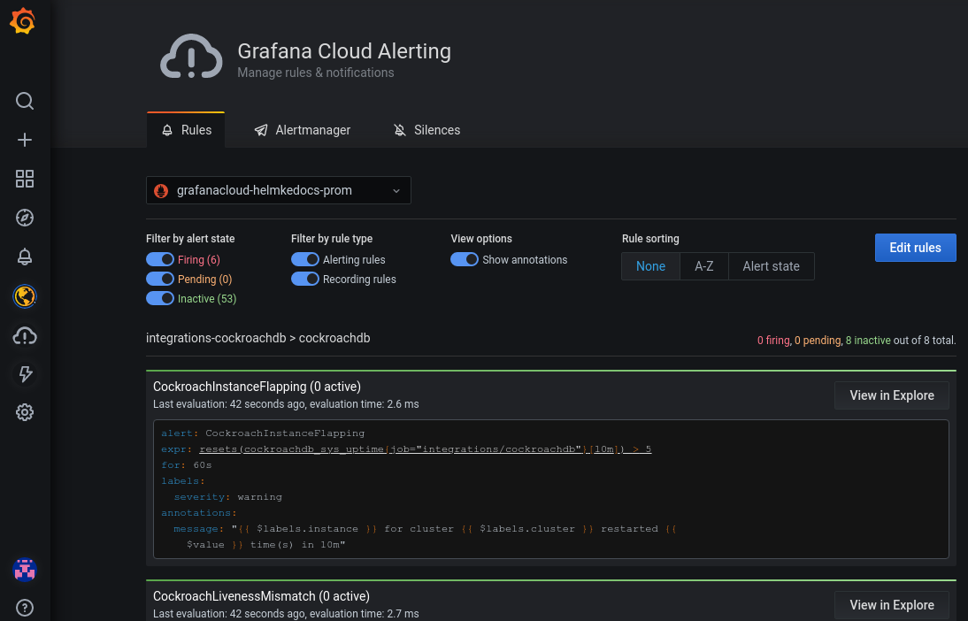Select None rule sorting

coord(650,266)
